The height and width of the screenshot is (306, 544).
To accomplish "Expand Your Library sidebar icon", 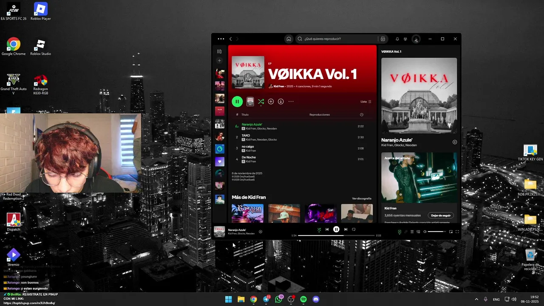I will pos(219,51).
